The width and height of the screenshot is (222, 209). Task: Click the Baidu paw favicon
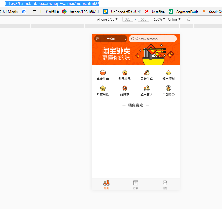[x=24, y=12]
